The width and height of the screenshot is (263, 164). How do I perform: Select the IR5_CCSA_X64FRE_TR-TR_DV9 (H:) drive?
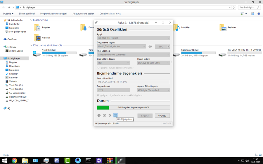240,53
